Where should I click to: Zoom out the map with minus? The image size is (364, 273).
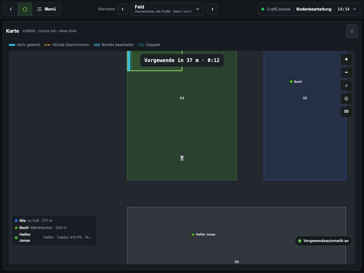tap(346, 73)
